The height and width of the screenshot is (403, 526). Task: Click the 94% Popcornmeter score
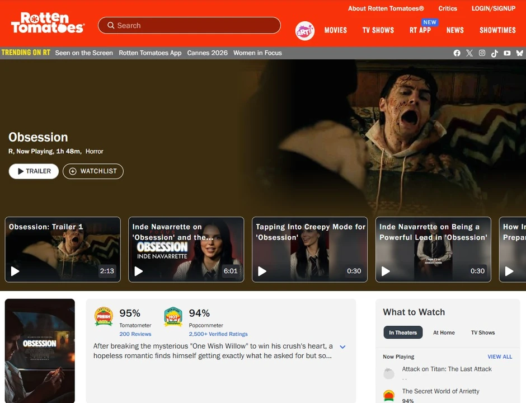tap(199, 313)
